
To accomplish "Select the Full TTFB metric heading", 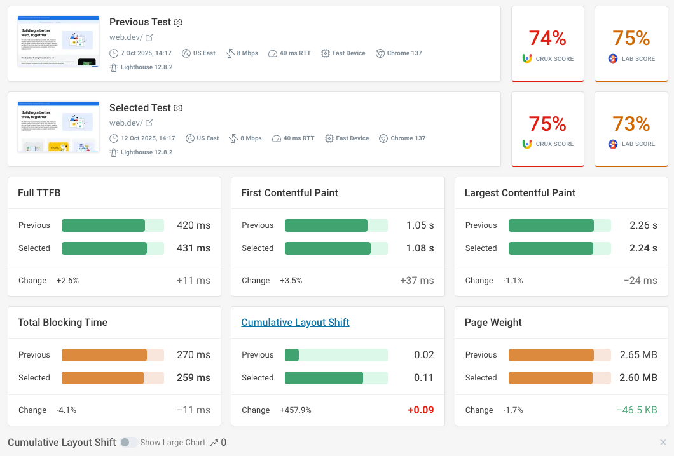I will click(x=39, y=193).
